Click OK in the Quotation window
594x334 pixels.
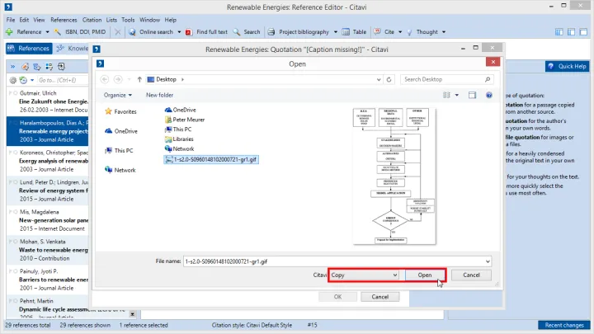click(338, 297)
